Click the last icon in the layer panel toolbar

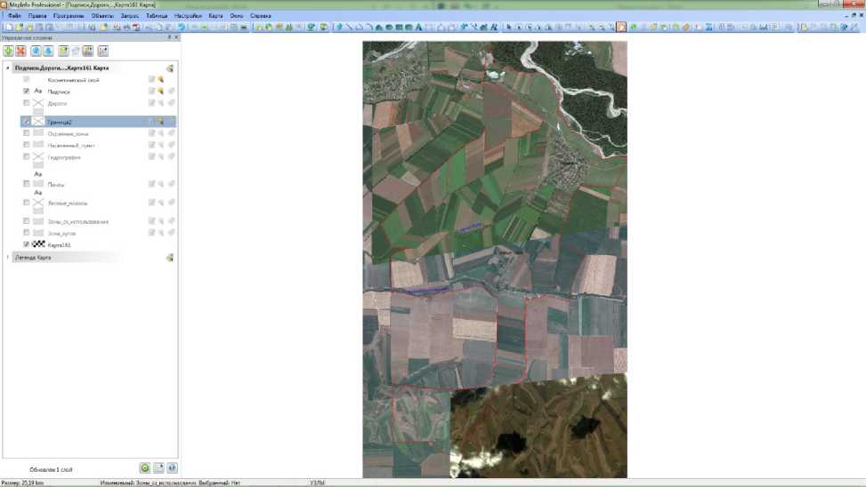coord(102,51)
